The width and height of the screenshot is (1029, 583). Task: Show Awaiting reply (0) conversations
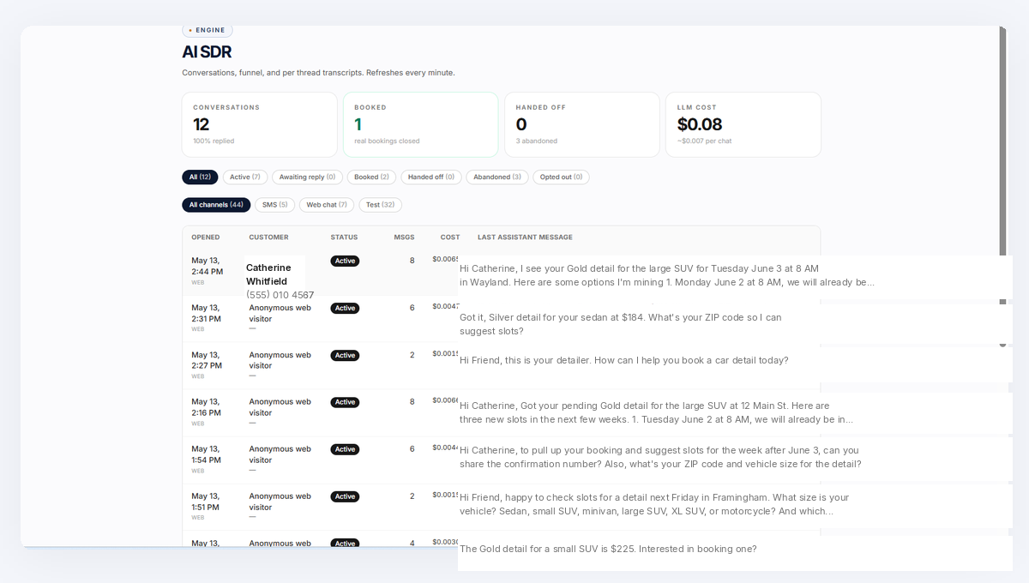pos(307,177)
